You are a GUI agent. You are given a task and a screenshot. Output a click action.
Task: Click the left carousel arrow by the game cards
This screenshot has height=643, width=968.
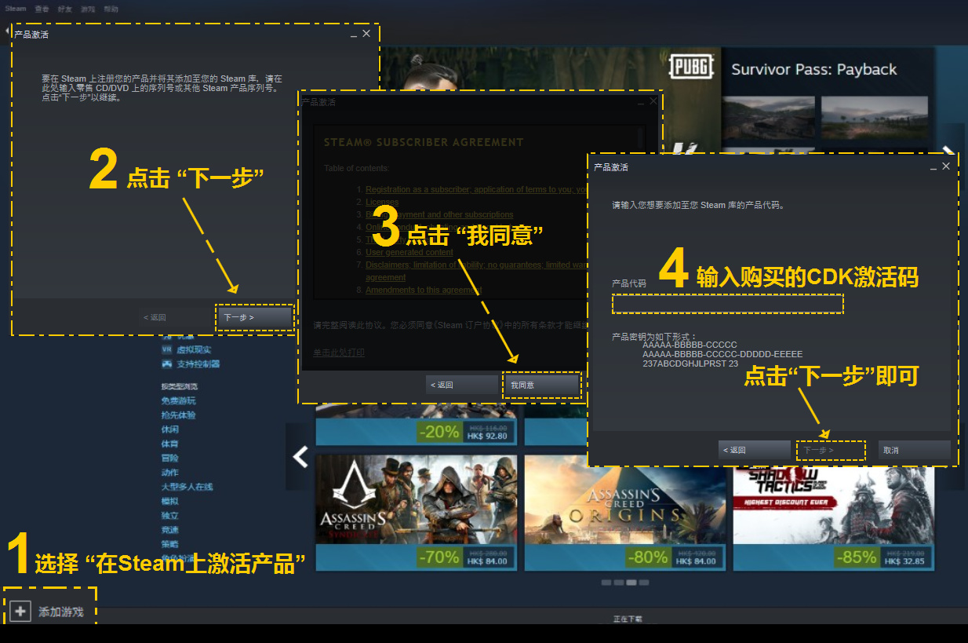[300, 456]
